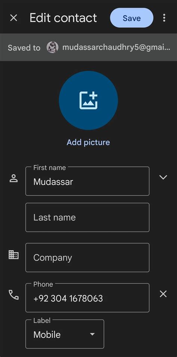The image size is (177, 357).
Task: Tap the account profile avatar
Action: [53, 47]
